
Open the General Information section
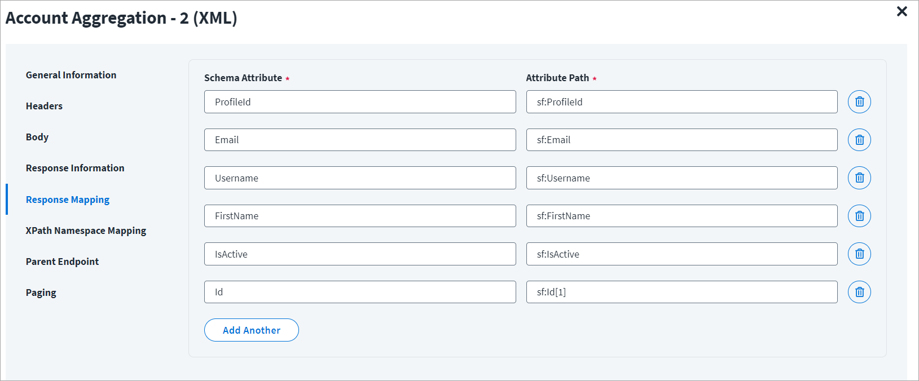tap(71, 75)
